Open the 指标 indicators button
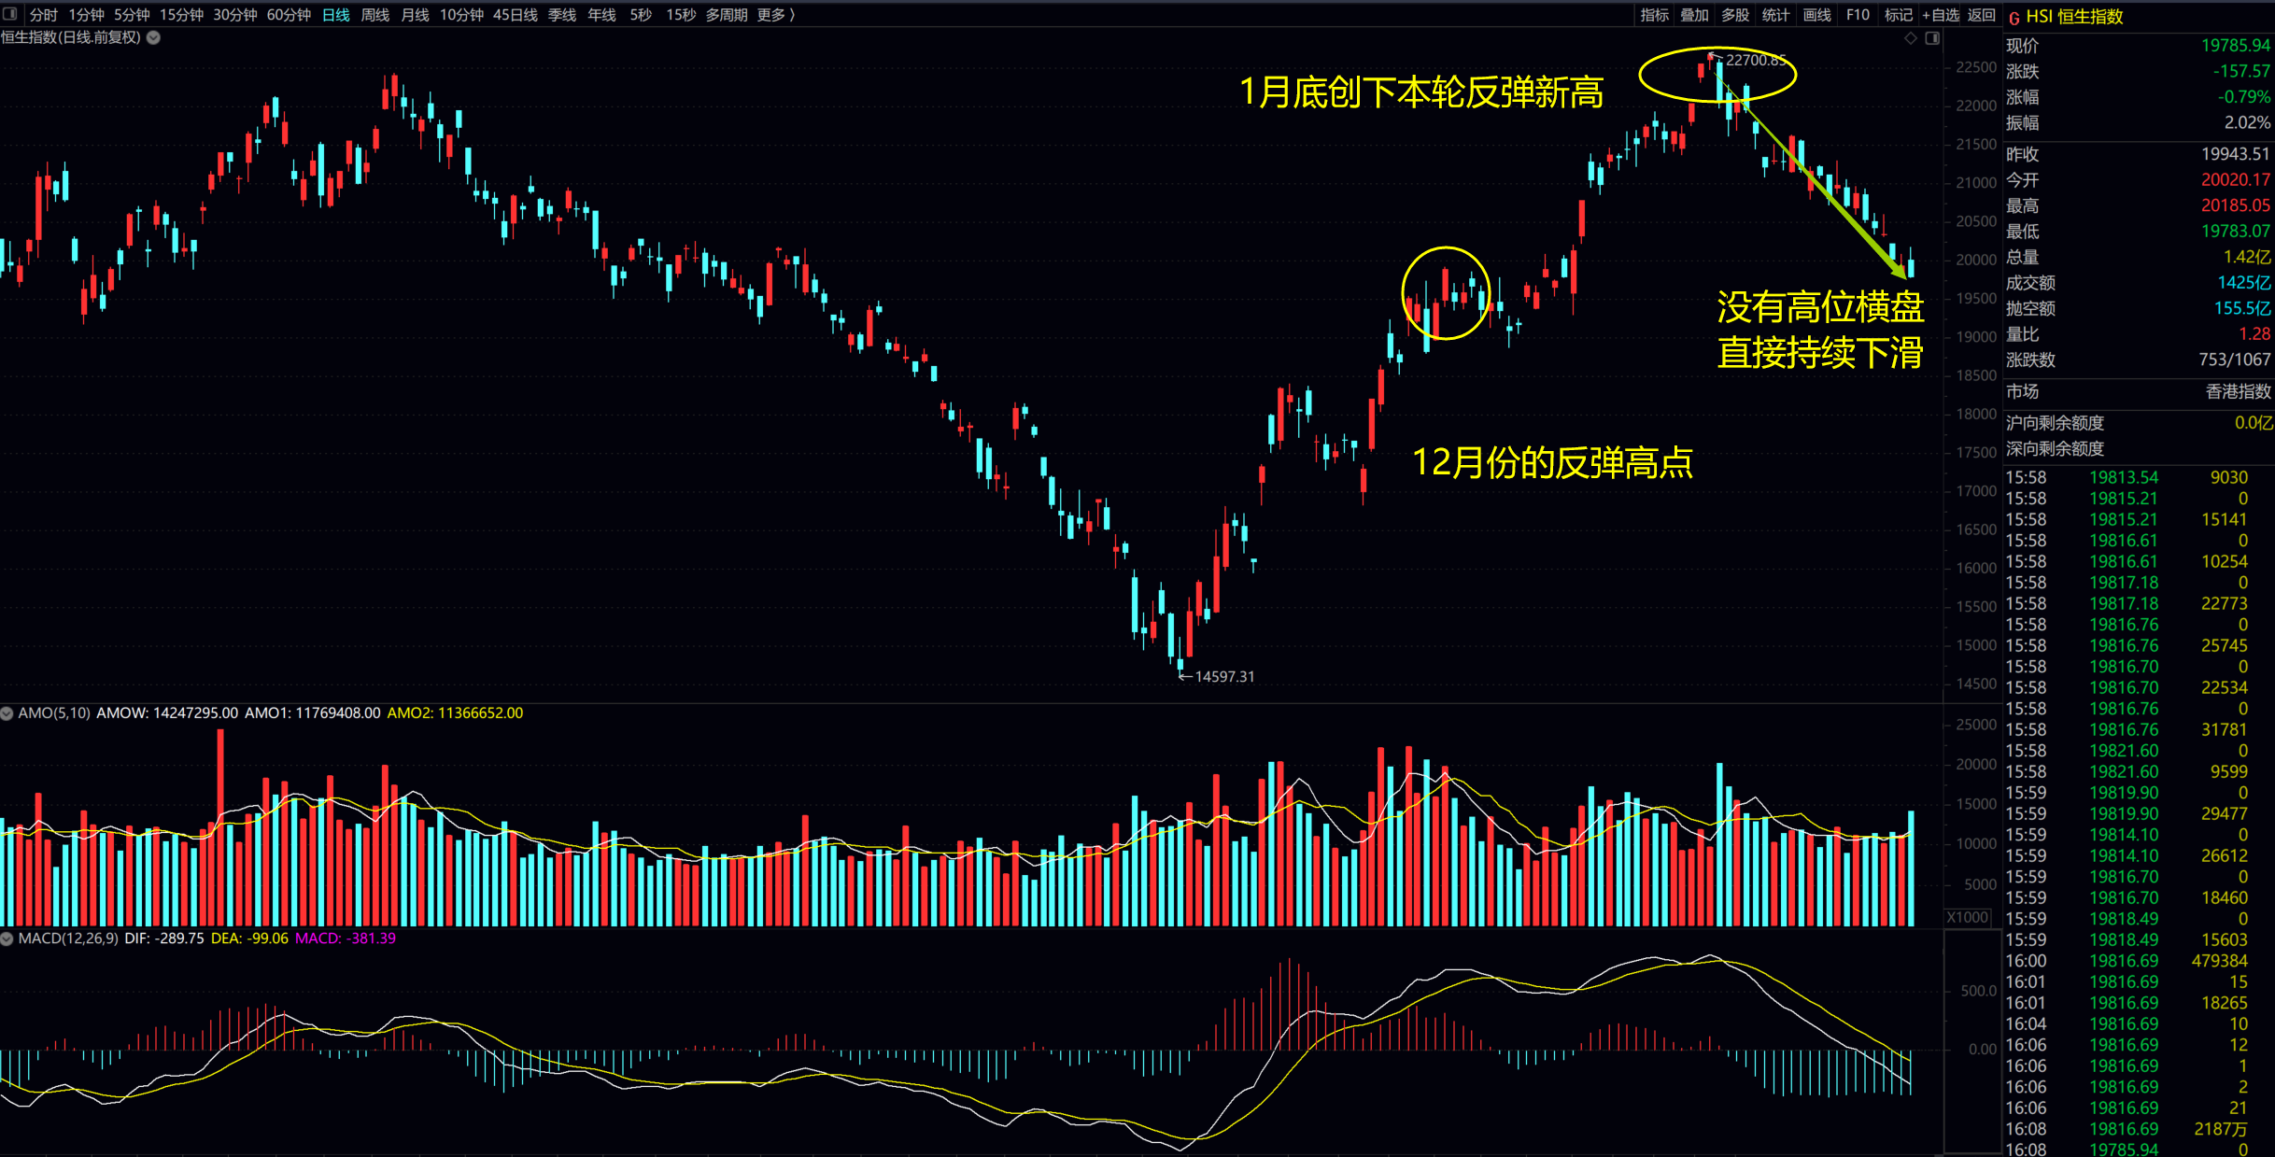The image size is (2275, 1157). point(1655,15)
